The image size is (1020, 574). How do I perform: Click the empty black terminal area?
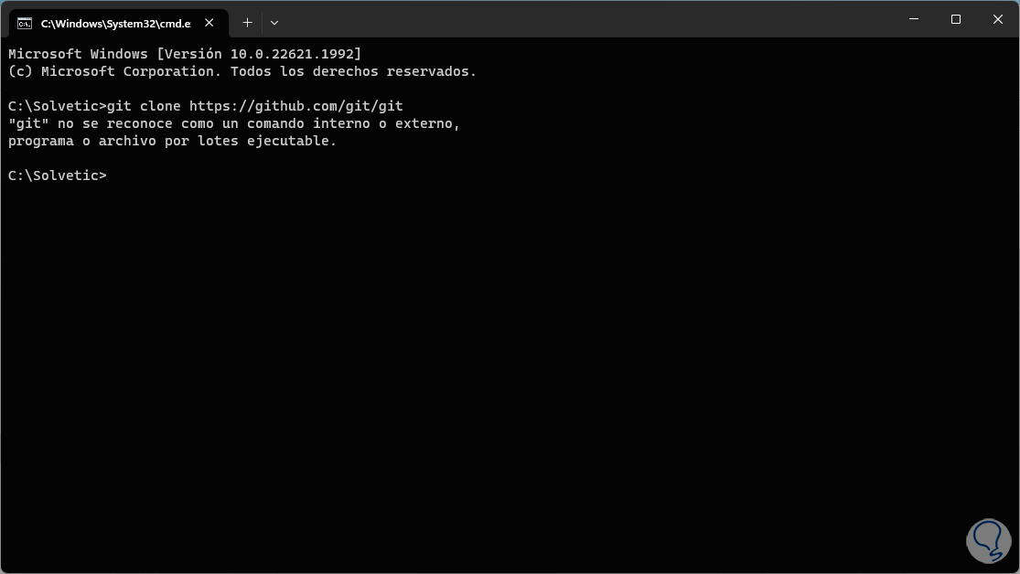click(503, 366)
